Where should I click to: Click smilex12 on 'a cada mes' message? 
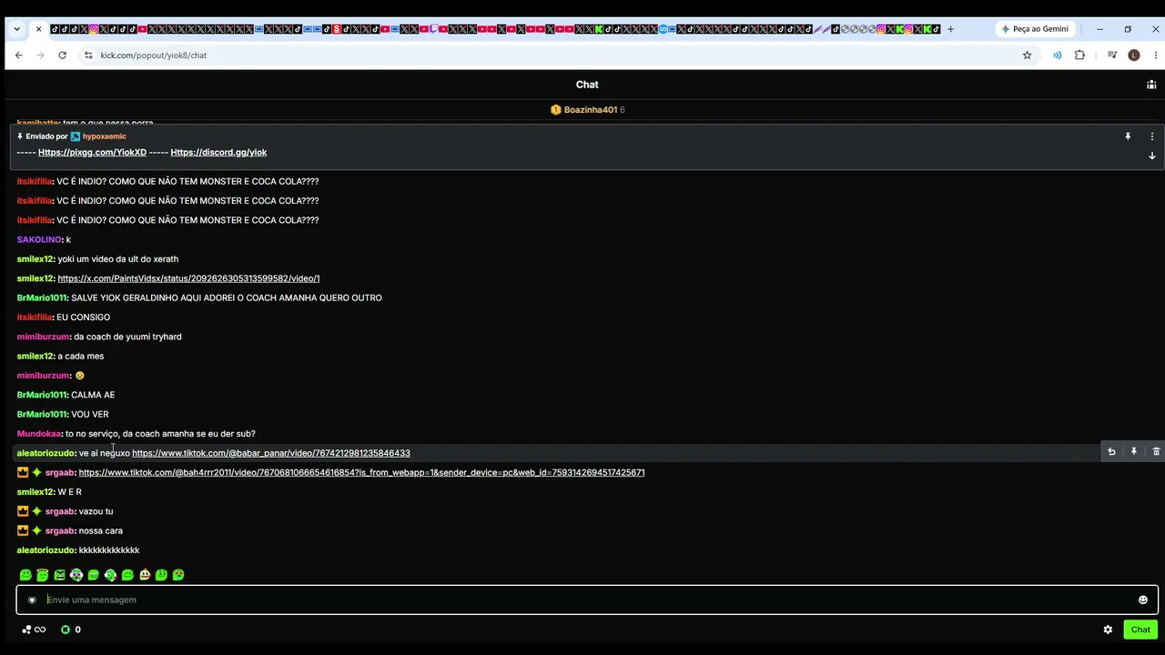(x=35, y=356)
